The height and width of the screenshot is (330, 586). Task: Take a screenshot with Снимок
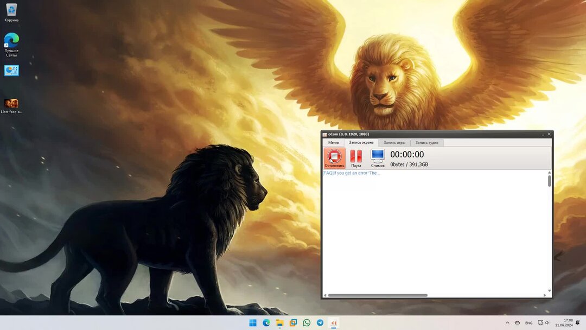[378, 158]
